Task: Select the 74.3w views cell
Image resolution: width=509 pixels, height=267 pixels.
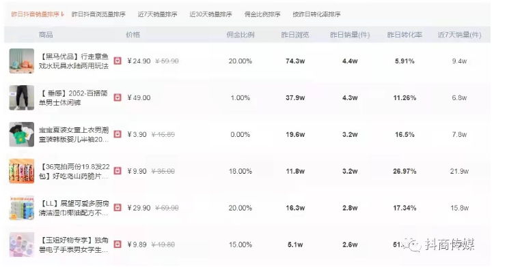Action: 295,61
